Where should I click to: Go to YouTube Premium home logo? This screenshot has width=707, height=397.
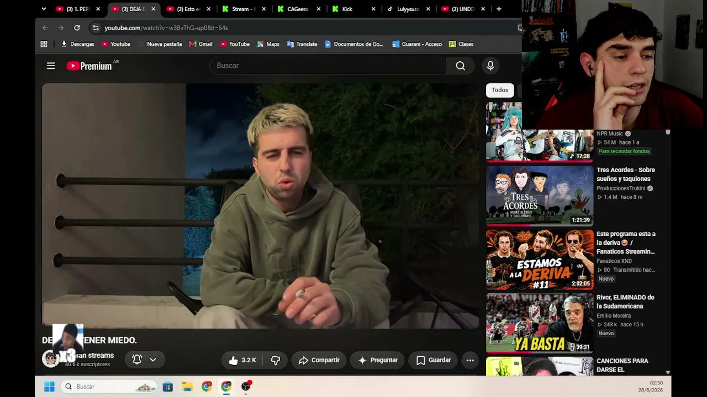tap(89, 66)
